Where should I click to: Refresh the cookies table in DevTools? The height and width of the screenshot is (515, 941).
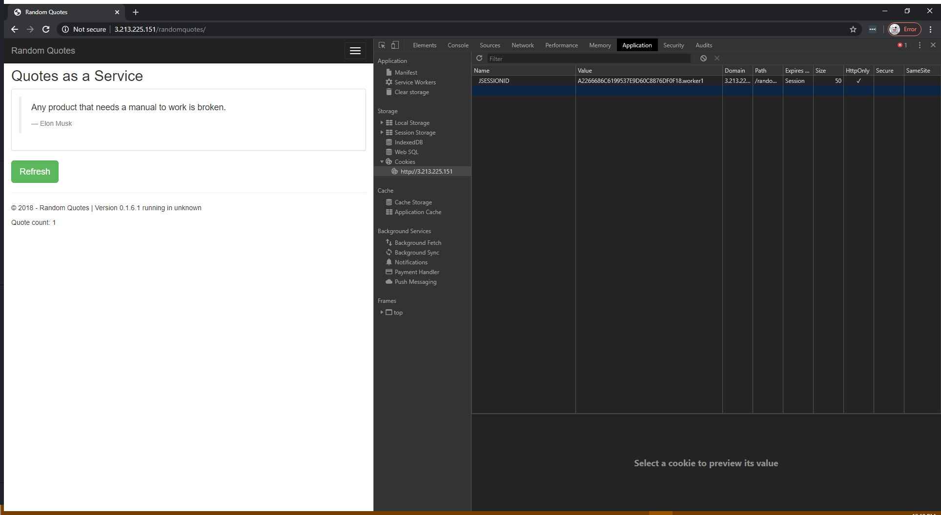pyautogui.click(x=479, y=59)
